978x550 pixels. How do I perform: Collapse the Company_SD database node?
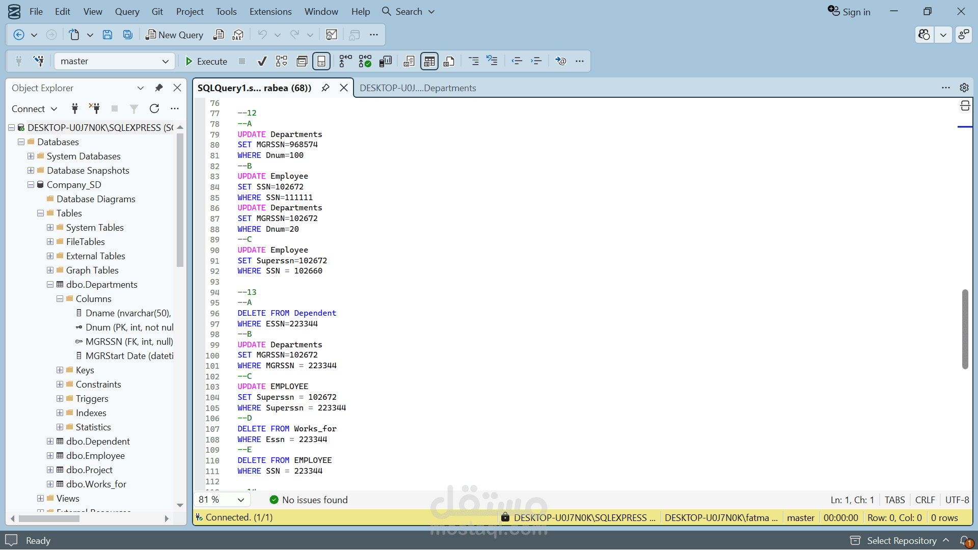point(31,185)
